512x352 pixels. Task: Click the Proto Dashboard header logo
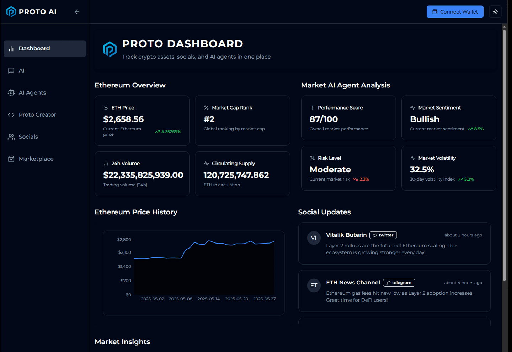coord(110,49)
